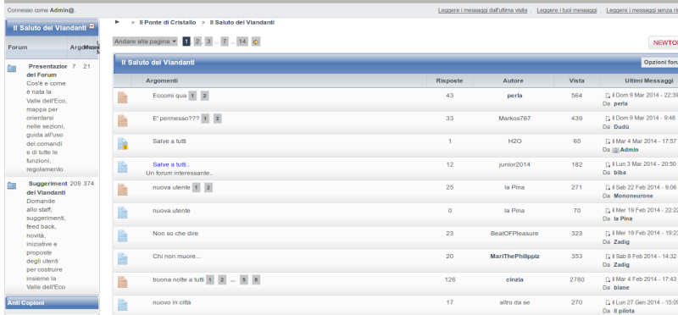Open 'Il Saluto dei Viandanti' breadcrumb link
Screen dimensions: 678x315
tap(242, 22)
